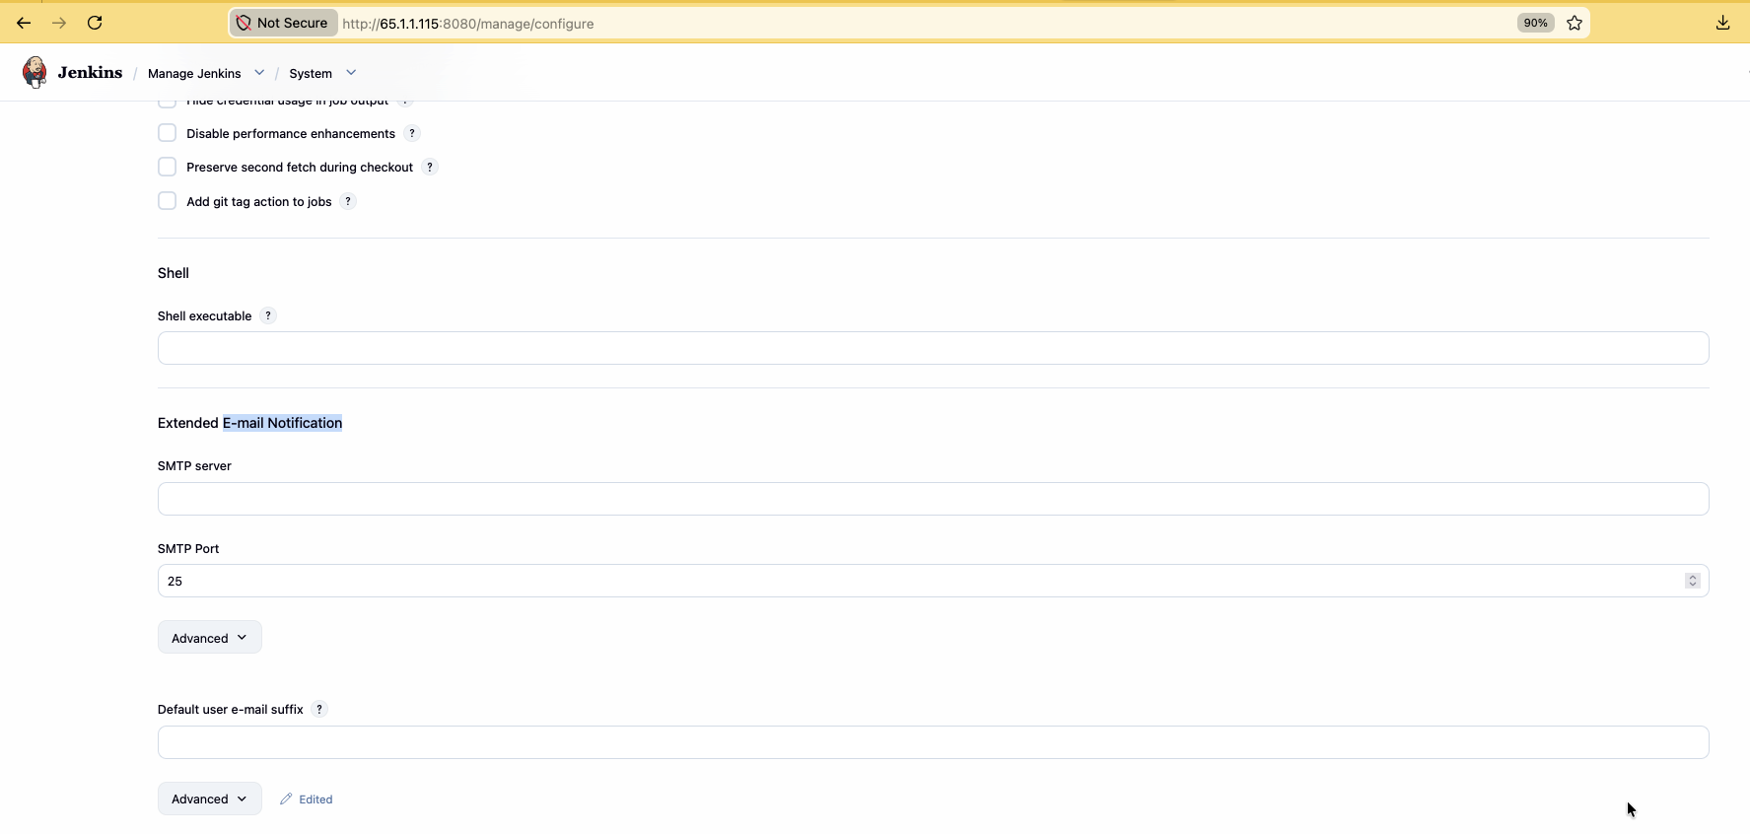Click the SMTP server label

click(194, 465)
